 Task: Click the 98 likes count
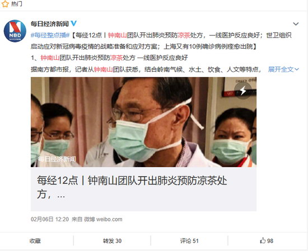click(270, 241)
